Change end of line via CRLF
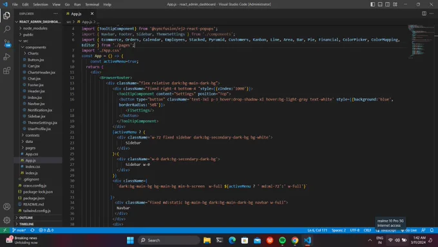The width and height of the screenshot is (438, 247). click(x=367, y=230)
